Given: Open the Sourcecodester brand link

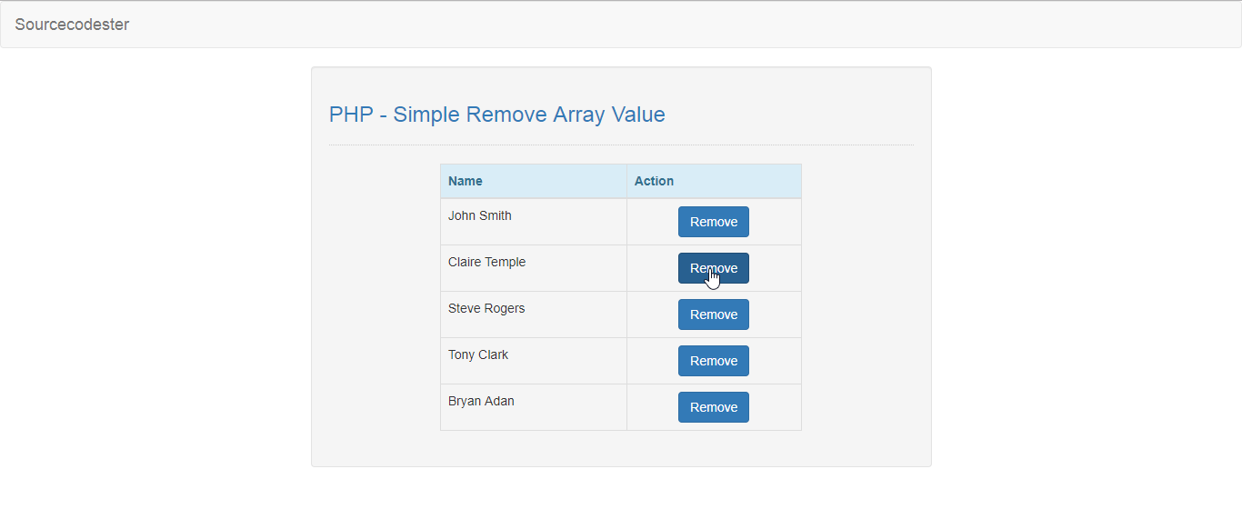Looking at the screenshot, I should tap(72, 25).
